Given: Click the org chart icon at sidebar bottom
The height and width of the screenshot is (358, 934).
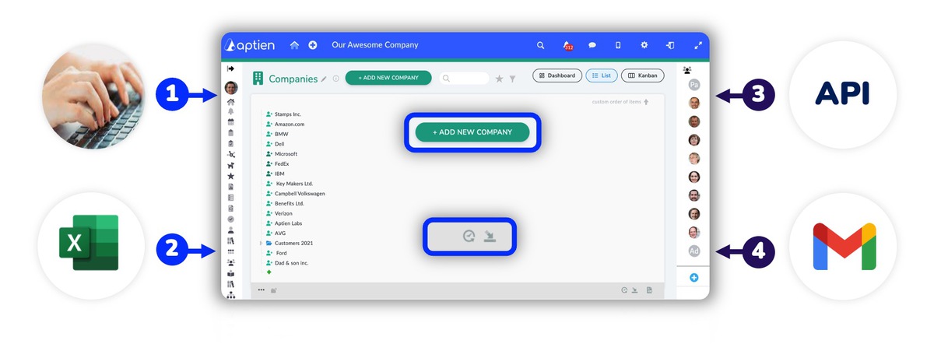Looking at the screenshot, I should pyautogui.click(x=231, y=295).
